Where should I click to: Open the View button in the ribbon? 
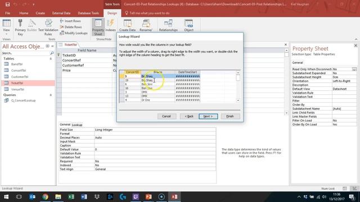tap(6, 27)
